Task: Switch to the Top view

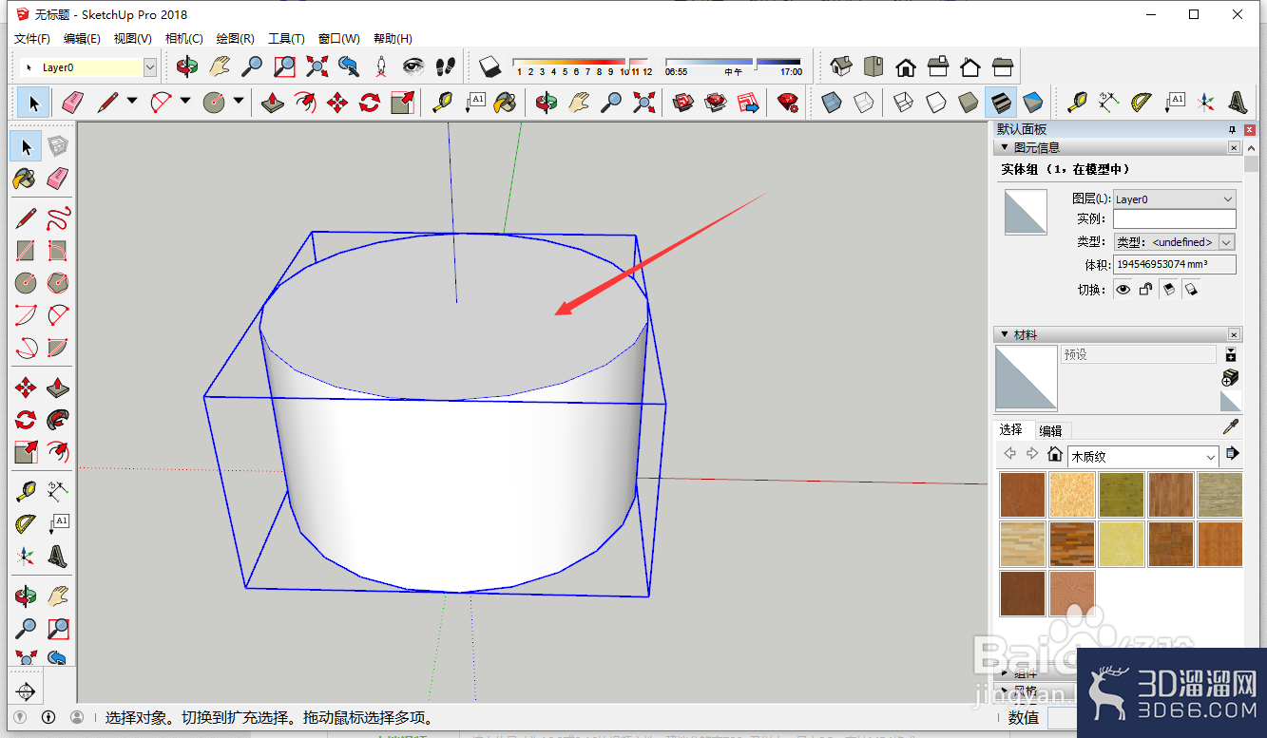Action: click(x=873, y=66)
